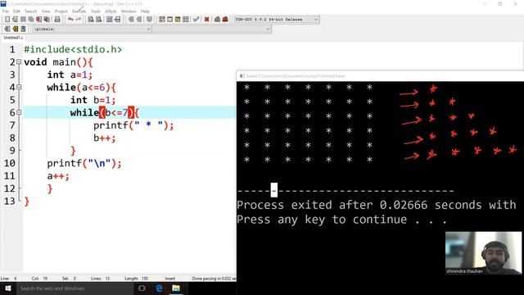Click the 'int b=1;' code line

[x=93, y=100]
